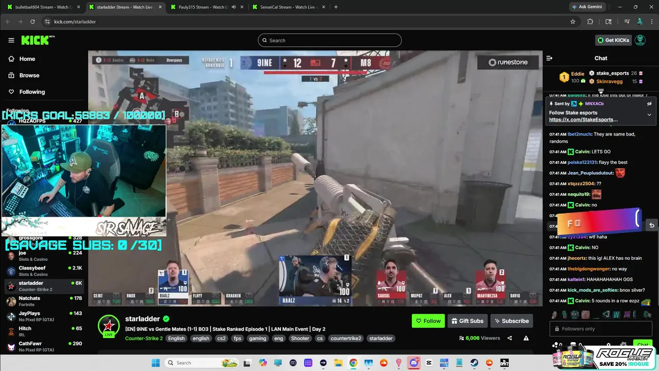Click the Subscribe button
659x371 pixels.
[512, 321]
